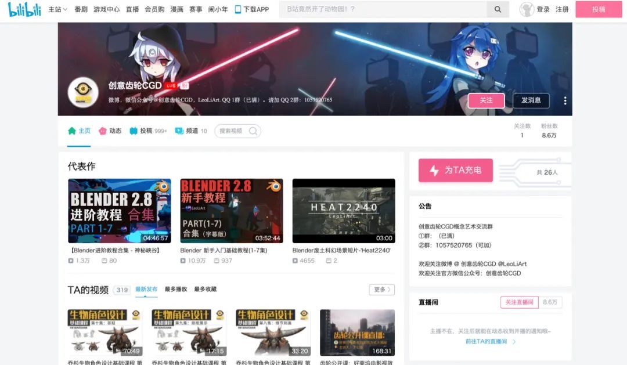Click the green home icon of 主页 tab
The width and height of the screenshot is (627, 365).
coord(72,131)
